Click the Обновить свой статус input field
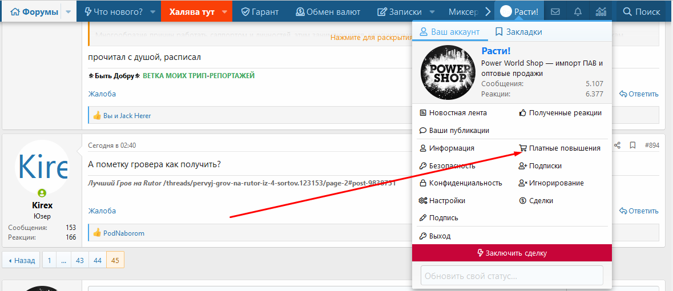The image size is (673, 291). (511, 276)
